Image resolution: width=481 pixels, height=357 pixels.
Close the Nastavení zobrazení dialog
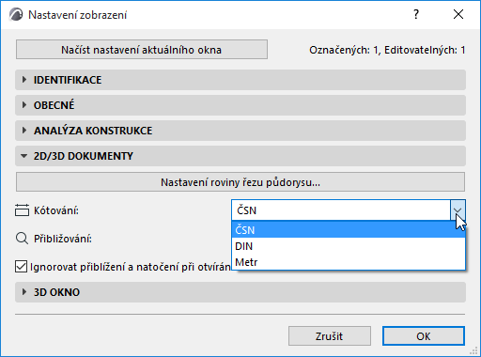pos(458,14)
